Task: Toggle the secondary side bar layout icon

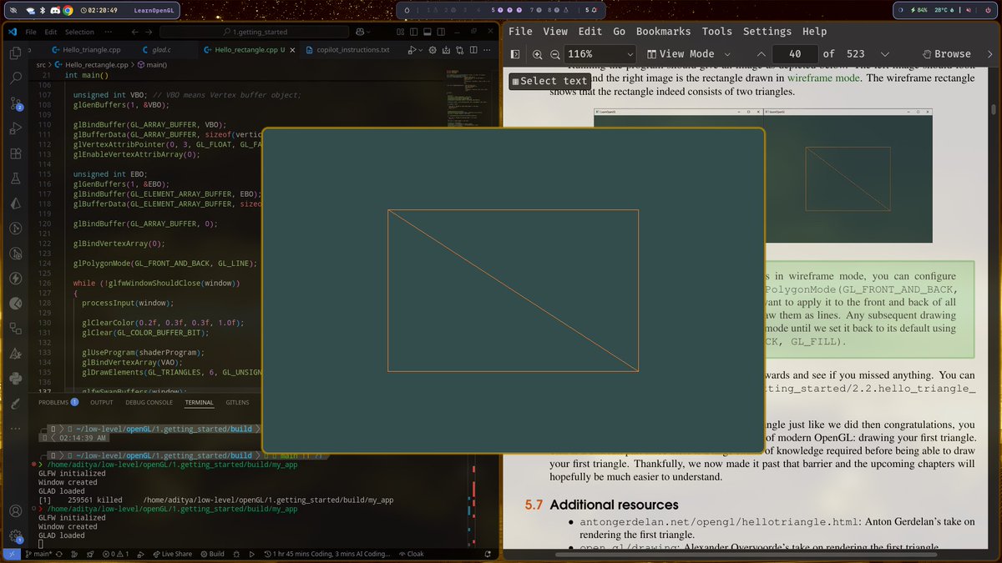Action: [441, 32]
